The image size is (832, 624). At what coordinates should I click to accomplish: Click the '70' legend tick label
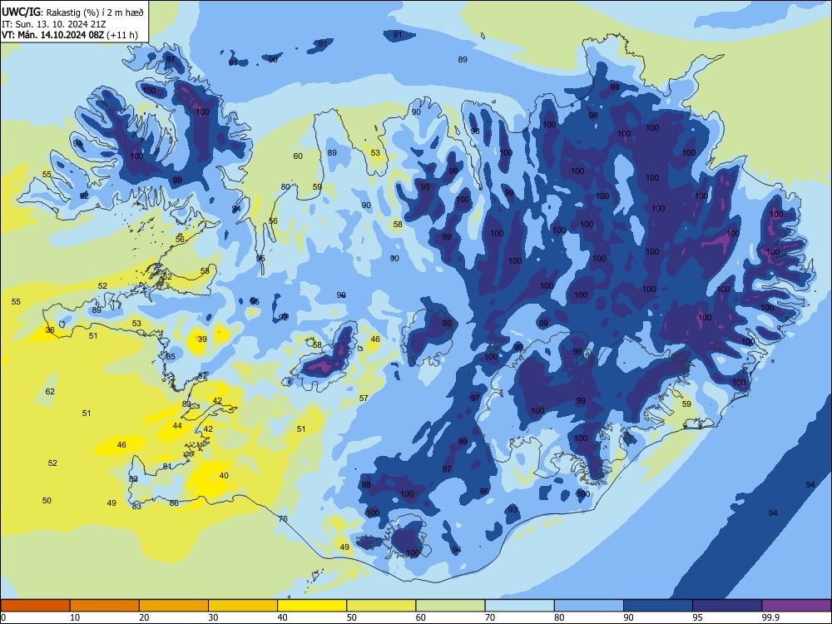click(490, 617)
